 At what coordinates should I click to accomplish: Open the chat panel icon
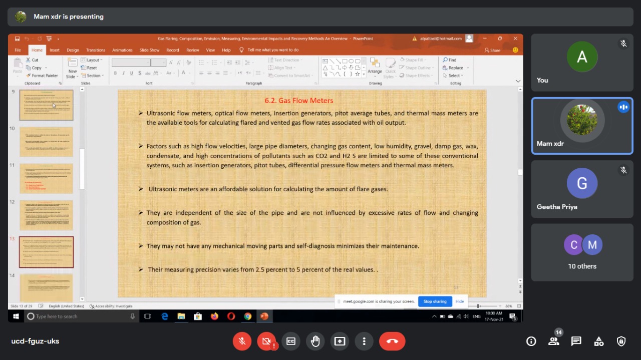(x=576, y=341)
